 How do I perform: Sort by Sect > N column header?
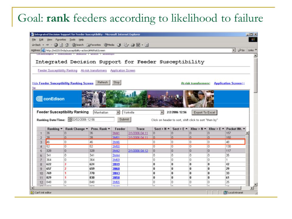162,129
